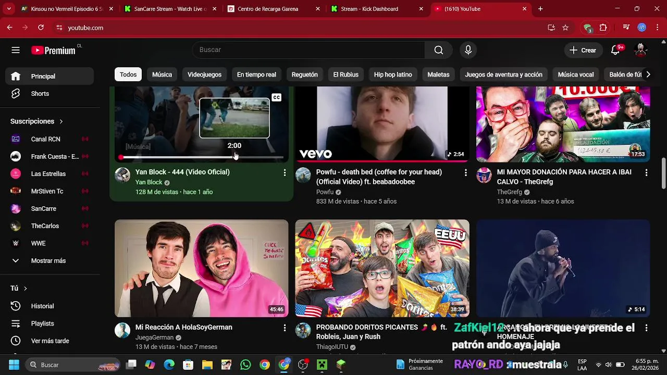Open SanCarre subscription
667x375 pixels.
50,209
